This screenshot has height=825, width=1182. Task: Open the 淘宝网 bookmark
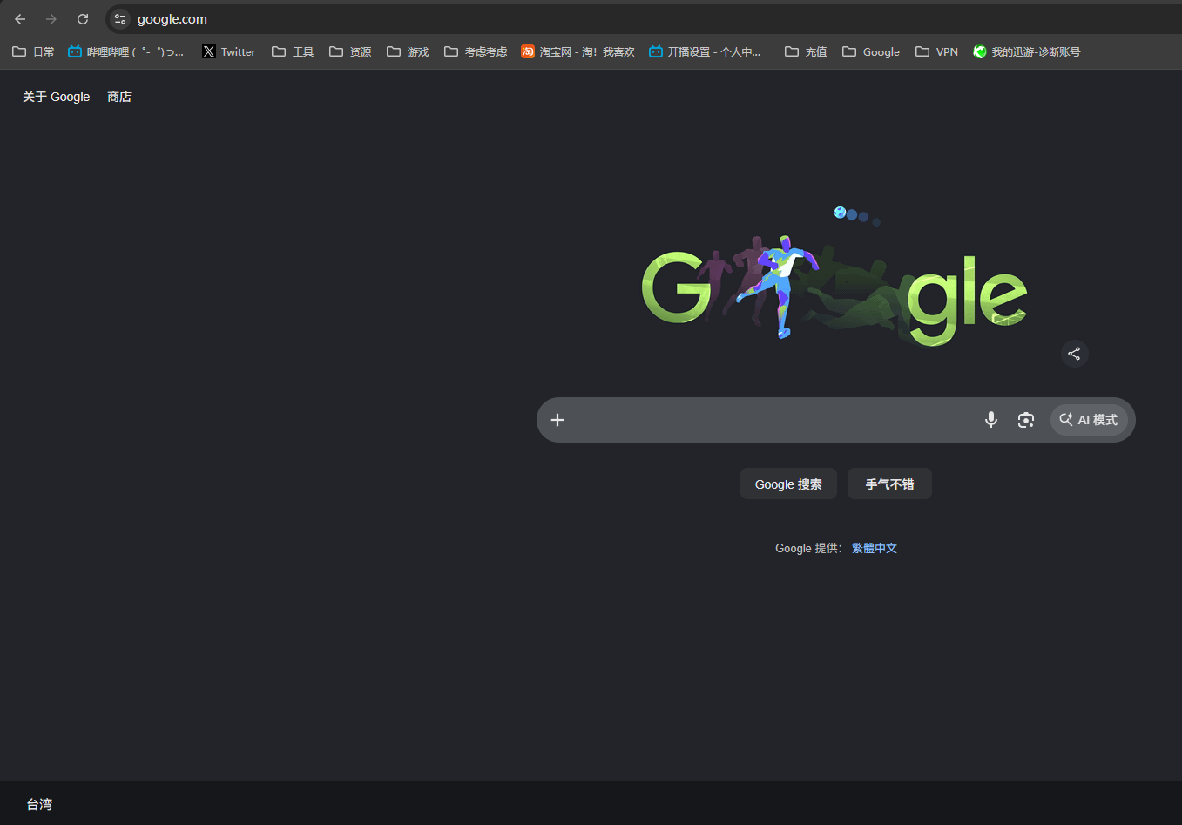click(x=577, y=52)
